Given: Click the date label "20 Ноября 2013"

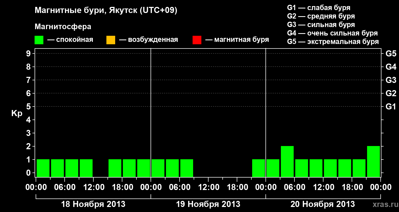Looking at the screenshot, I should coord(323,204).
